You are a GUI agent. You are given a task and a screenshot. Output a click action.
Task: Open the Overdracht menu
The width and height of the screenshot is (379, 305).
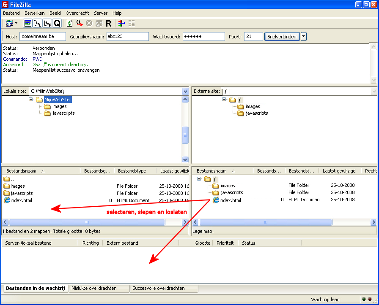click(77, 13)
